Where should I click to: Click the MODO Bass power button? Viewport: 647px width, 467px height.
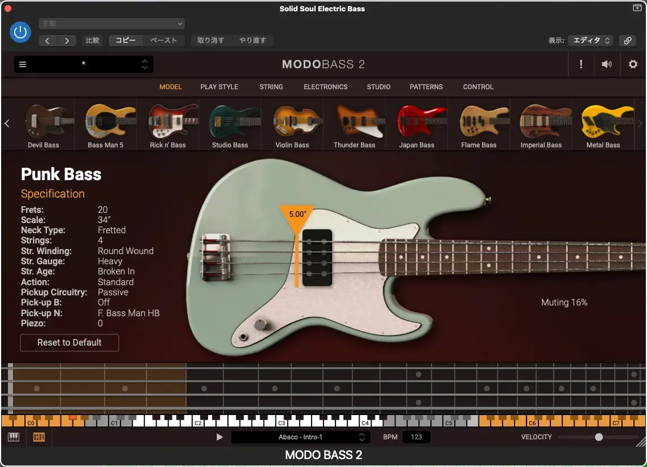(x=20, y=32)
